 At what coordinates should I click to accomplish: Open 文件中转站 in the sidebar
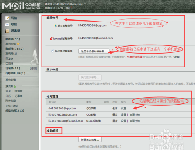click(x=12, y=106)
